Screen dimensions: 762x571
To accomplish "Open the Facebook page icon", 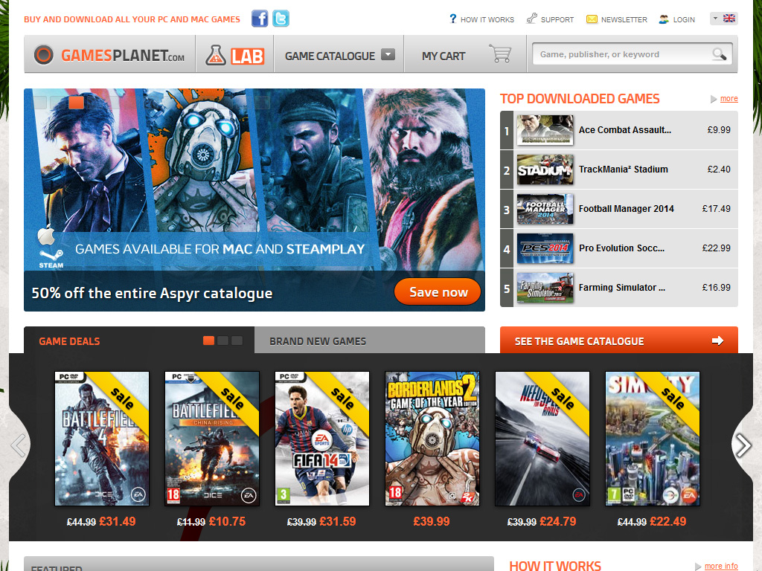I will [x=260, y=19].
